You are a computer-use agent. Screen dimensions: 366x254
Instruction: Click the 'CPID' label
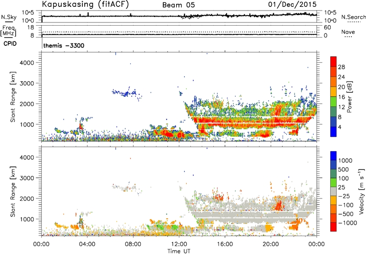coord(10,44)
